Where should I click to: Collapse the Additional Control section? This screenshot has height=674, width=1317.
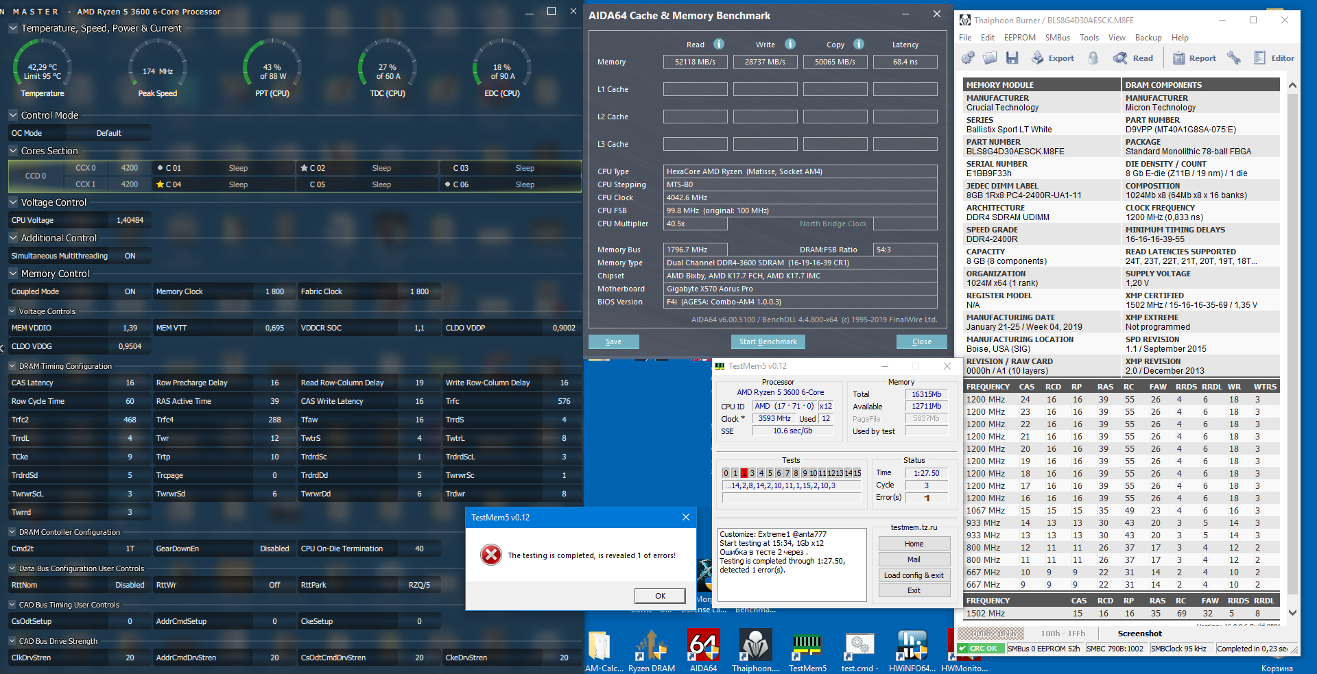13,238
